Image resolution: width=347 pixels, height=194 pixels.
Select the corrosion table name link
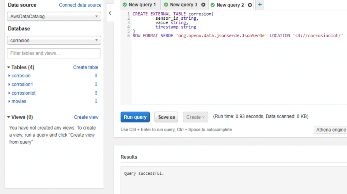coord(21,76)
